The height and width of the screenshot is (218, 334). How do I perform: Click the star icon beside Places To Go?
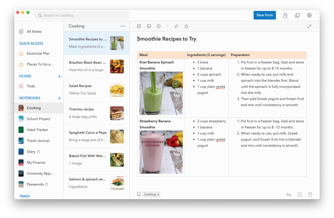coord(21,64)
